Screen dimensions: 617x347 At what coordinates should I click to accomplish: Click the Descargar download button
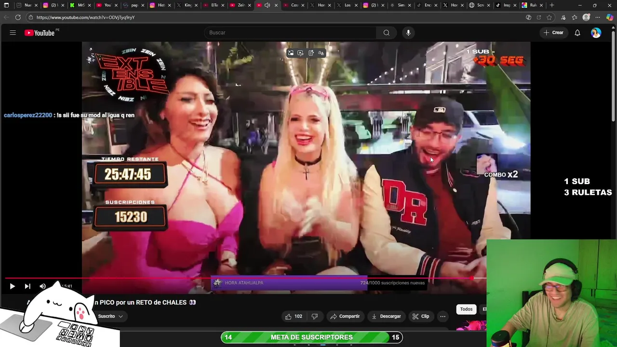click(386, 316)
